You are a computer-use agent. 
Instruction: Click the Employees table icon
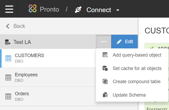8,77
